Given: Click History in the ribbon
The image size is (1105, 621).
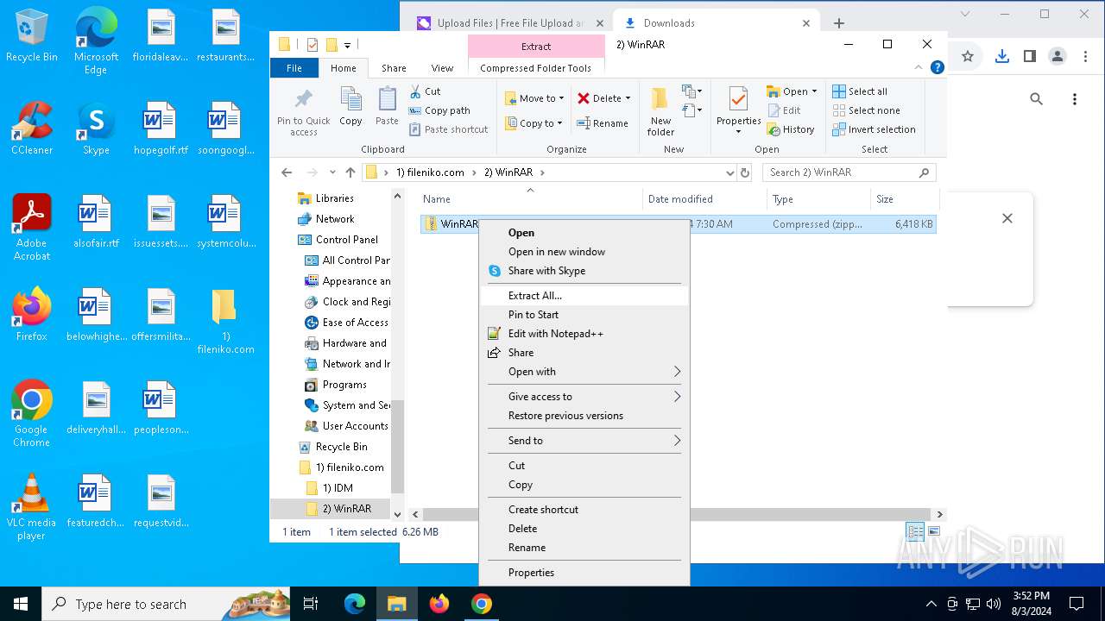Looking at the screenshot, I should pyautogui.click(x=790, y=129).
